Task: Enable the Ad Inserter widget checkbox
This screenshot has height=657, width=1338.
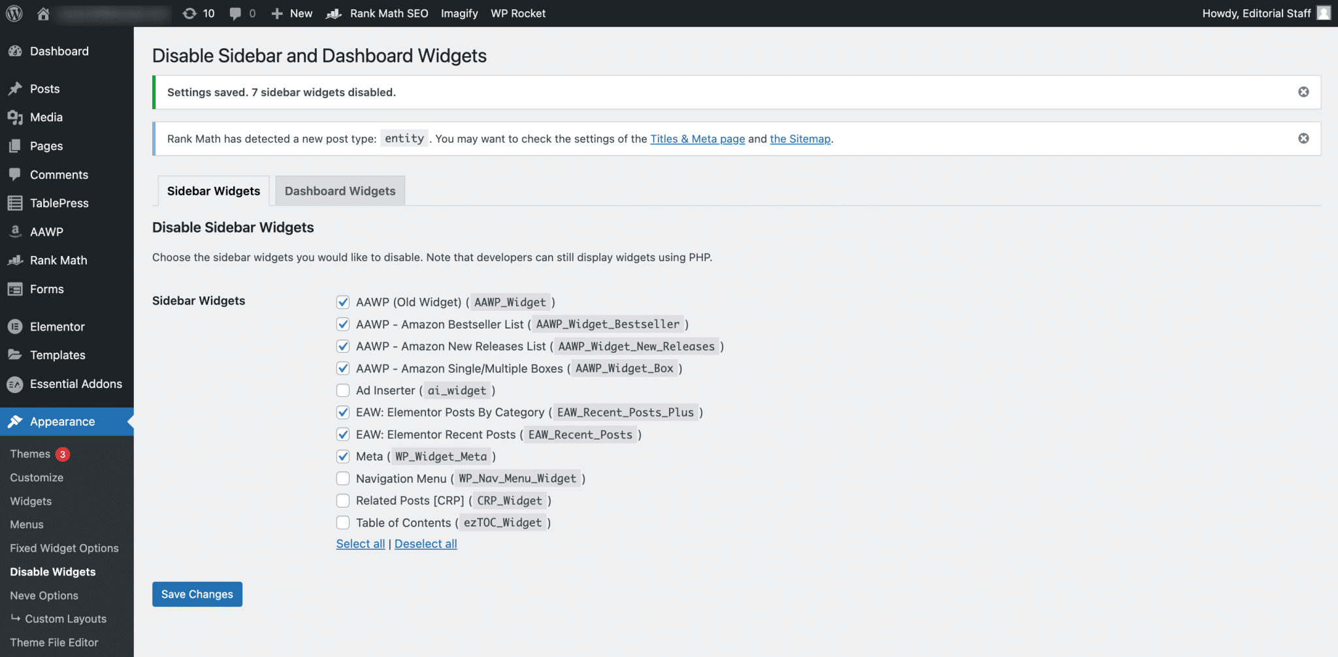Action: 343,390
